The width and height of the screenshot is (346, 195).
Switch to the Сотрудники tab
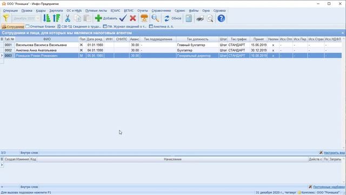(13, 27)
